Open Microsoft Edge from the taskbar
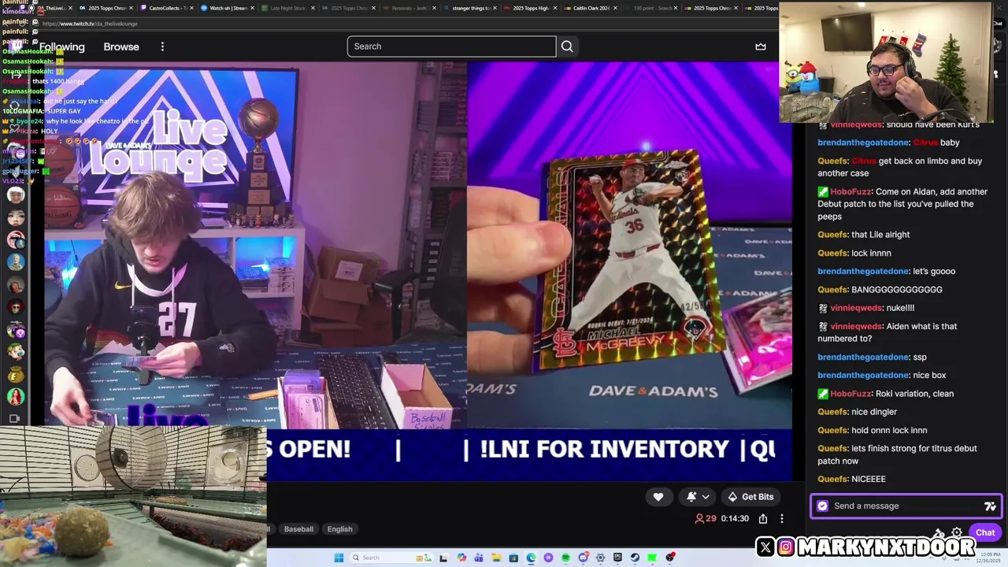This screenshot has width=1008, height=567. coord(531,558)
